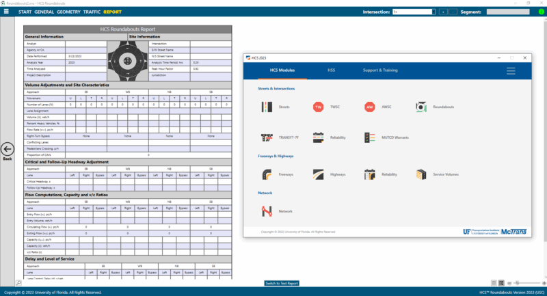Viewport: 547px width, 296px height.
Task: Open the Support & Training tab
Action: coord(379,70)
